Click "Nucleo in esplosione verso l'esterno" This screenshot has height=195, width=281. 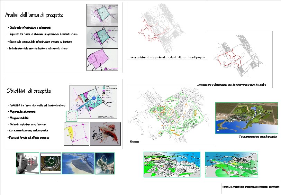tap(27, 124)
